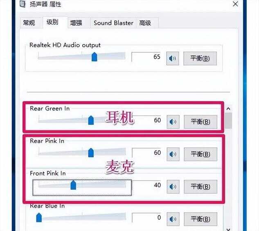Mute the Rear Pink In speaker icon
Image resolution: width=259 pixels, height=231 pixels.
[x=173, y=154]
